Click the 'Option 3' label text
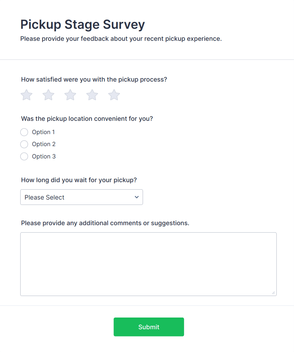 point(44,157)
